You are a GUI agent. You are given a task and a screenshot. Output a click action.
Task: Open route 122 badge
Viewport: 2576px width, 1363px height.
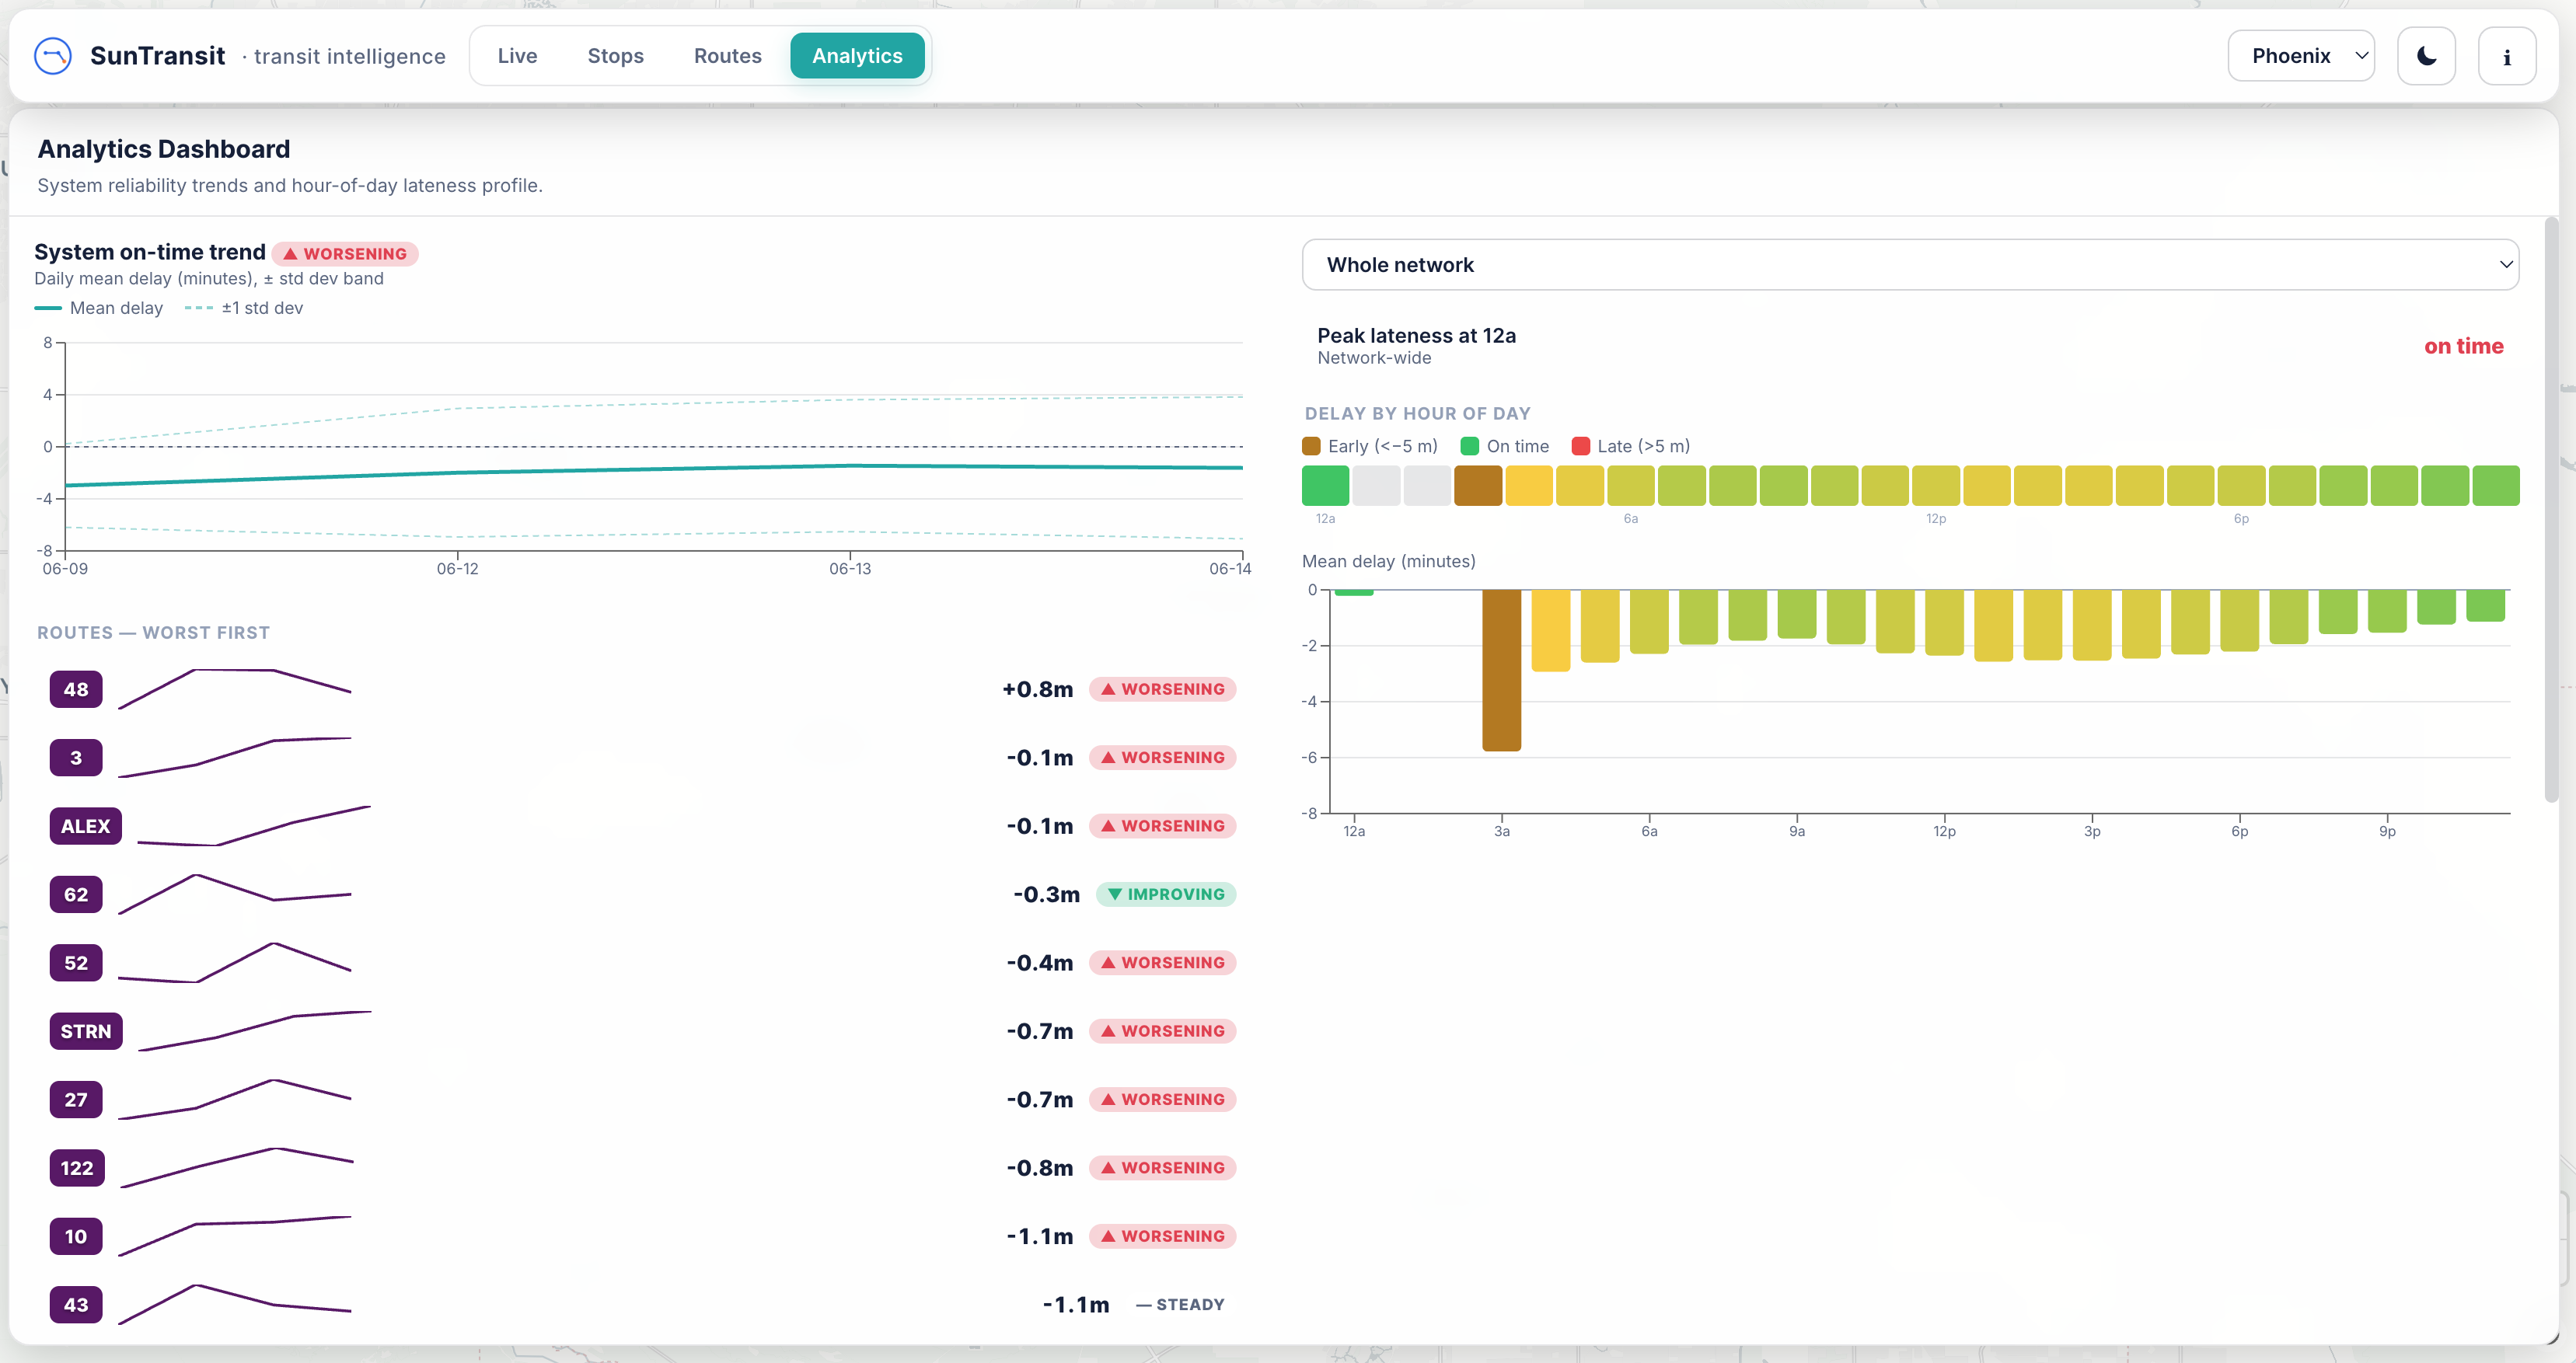(x=77, y=1168)
